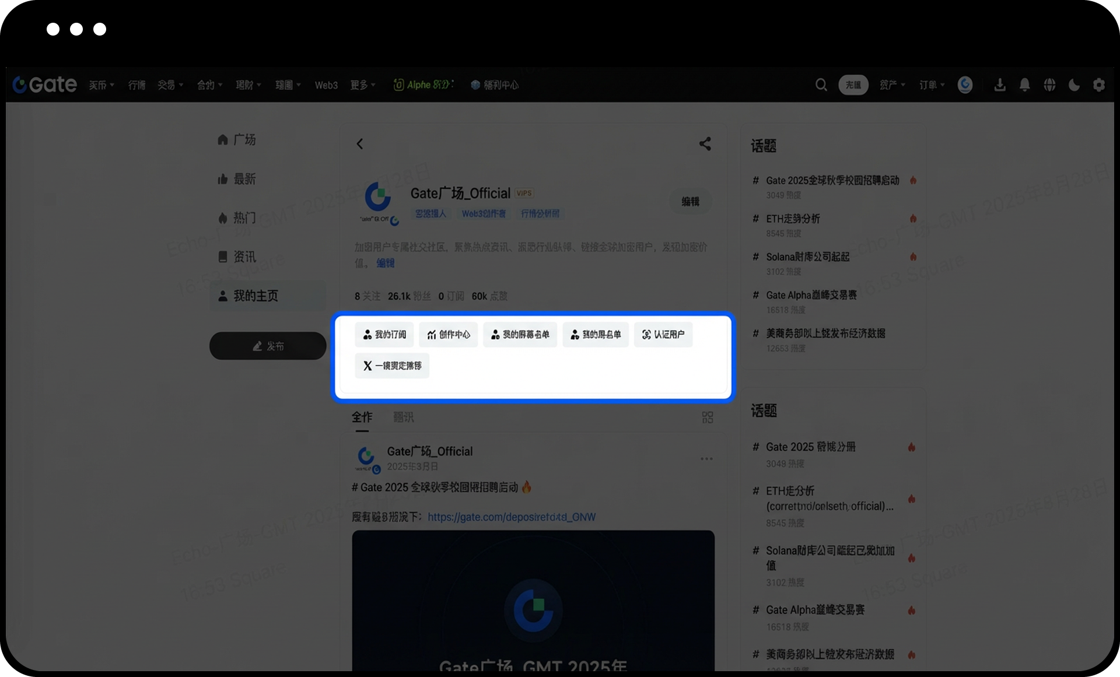The height and width of the screenshot is (677, 1120).
Task: Expand the 订单 dropdown menu
Action: (x=932, y=85)
